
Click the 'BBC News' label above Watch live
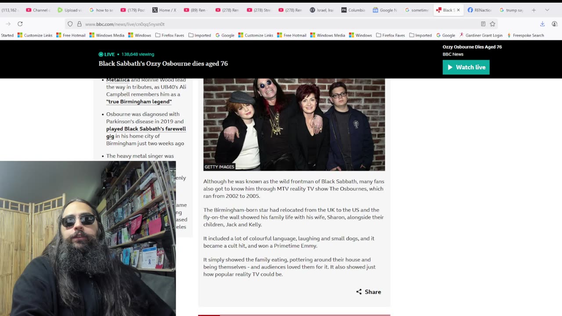click(453, 54)
